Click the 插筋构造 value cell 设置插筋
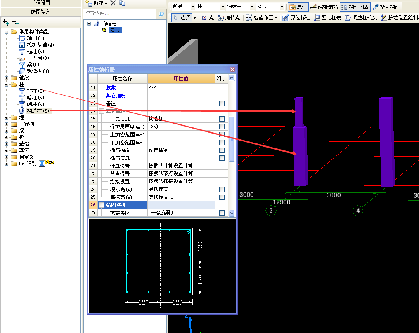The width and height of the screenshot is (419, 333). [181, 150]
